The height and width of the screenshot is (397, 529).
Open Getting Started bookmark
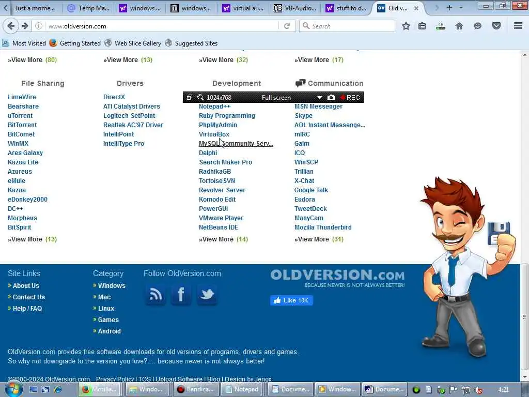click(x=75, y=43)
